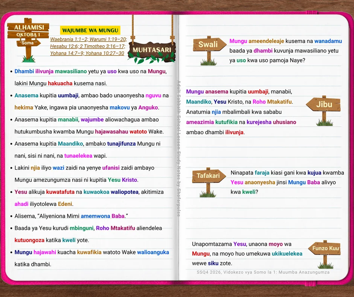
Task: Select the line "Anatumia njia mbalimbali kwa sababu"
Action: [x=234, y=112]
